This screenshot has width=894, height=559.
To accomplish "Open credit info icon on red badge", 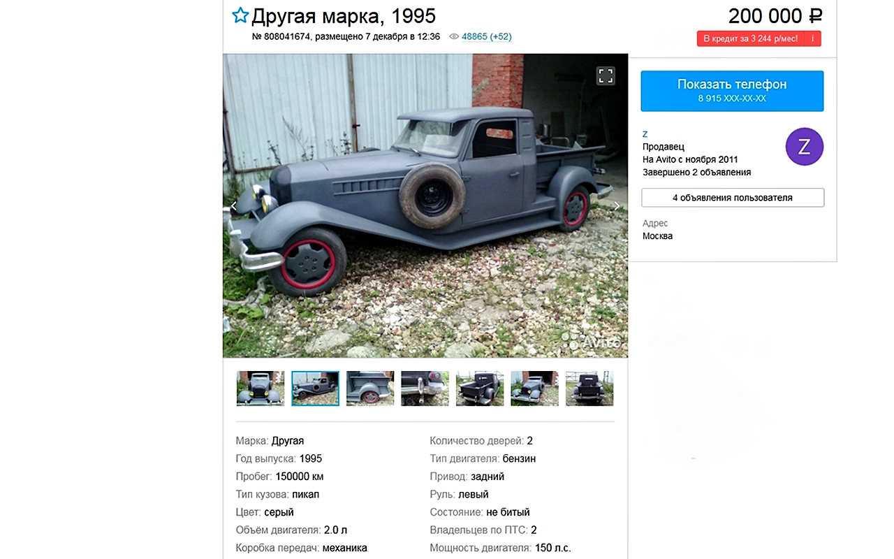I will click(x=812, y=38).
